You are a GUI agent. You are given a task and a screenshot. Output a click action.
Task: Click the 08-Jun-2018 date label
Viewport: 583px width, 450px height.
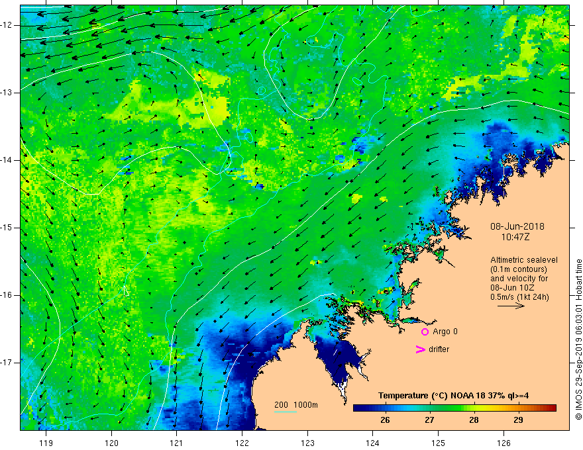517,226
